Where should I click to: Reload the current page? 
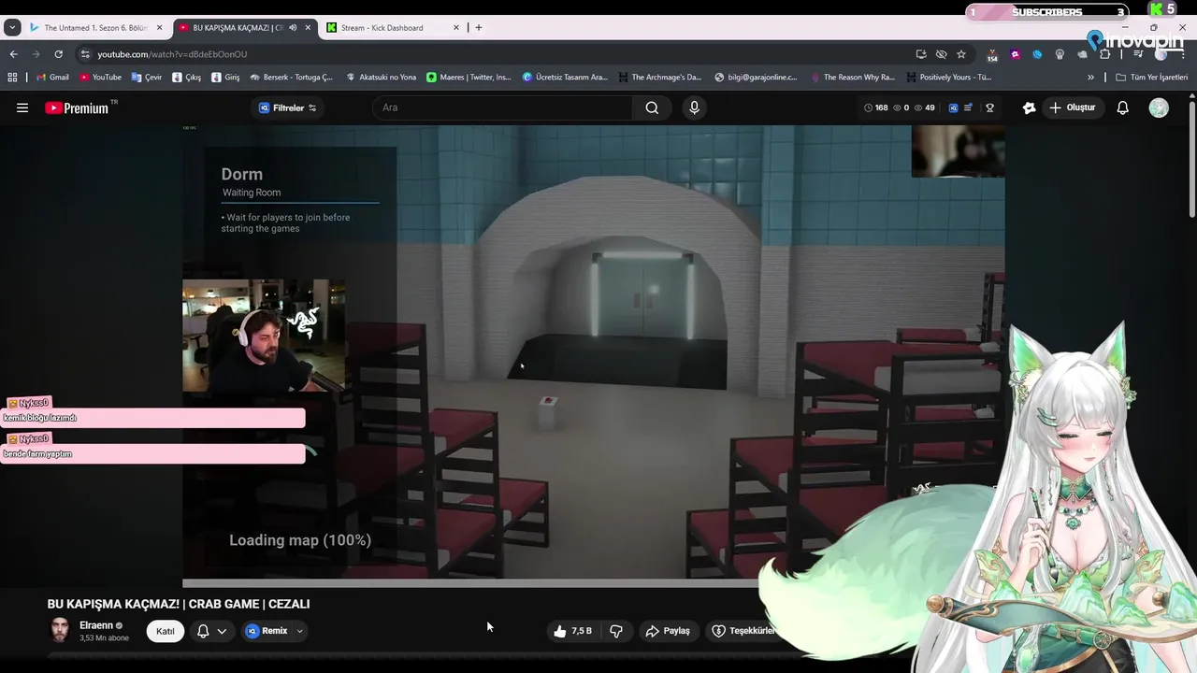click(x=58, y=54)
